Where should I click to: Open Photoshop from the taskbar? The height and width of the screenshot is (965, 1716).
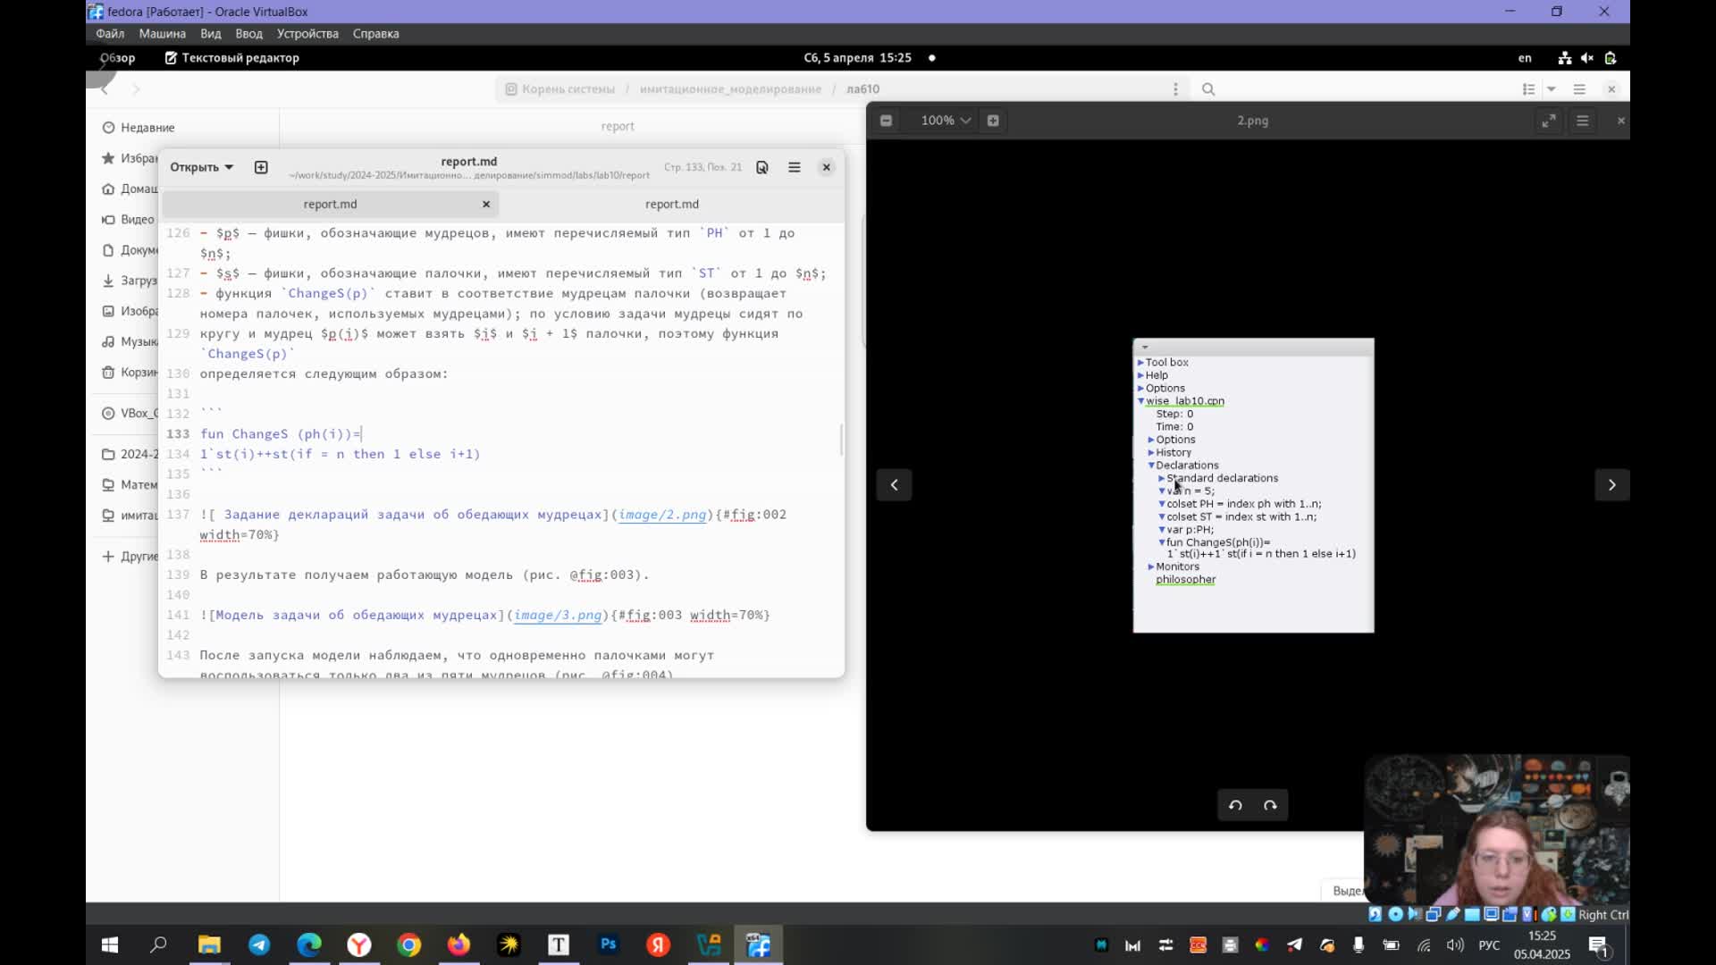coord(609,944)
